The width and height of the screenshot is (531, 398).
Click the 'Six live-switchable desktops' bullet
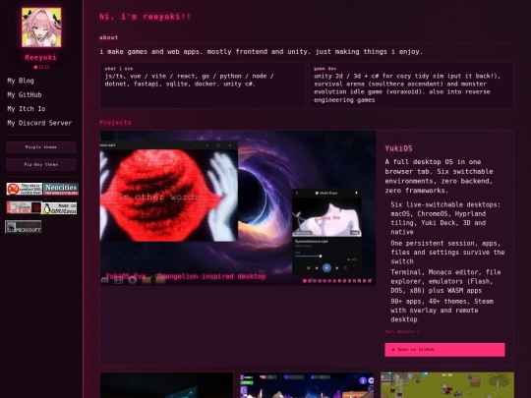[445, 218]
